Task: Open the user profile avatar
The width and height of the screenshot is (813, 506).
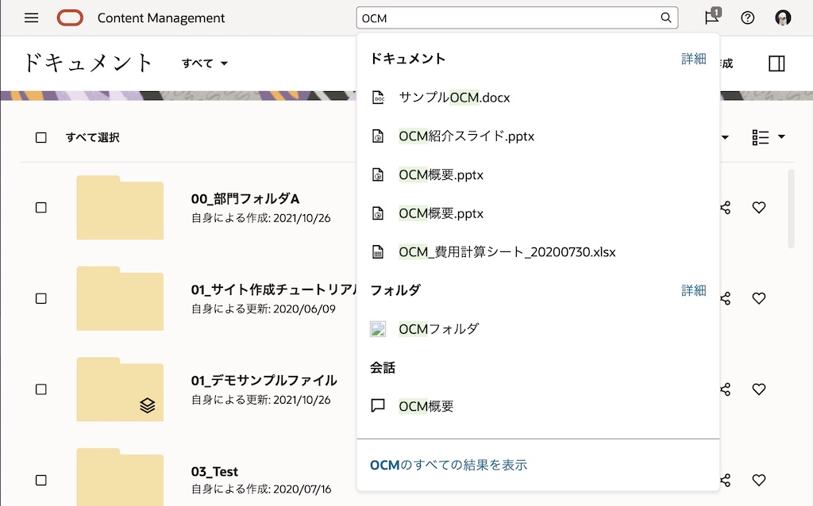Action: point(783,17)
